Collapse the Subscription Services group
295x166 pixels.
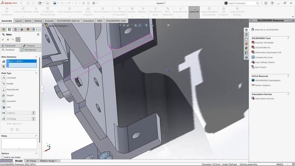click(288, 94)
